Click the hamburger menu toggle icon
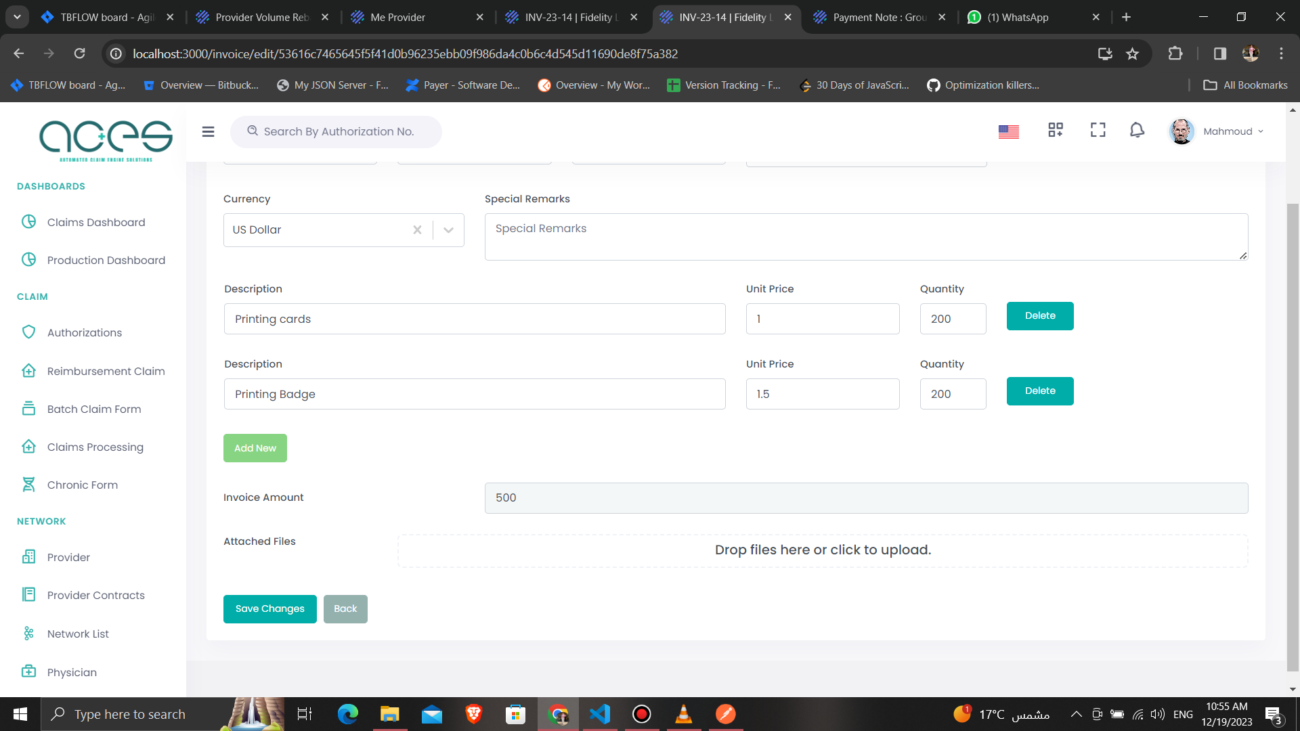Screen dimensions: 1300x731 pos(208,131)
